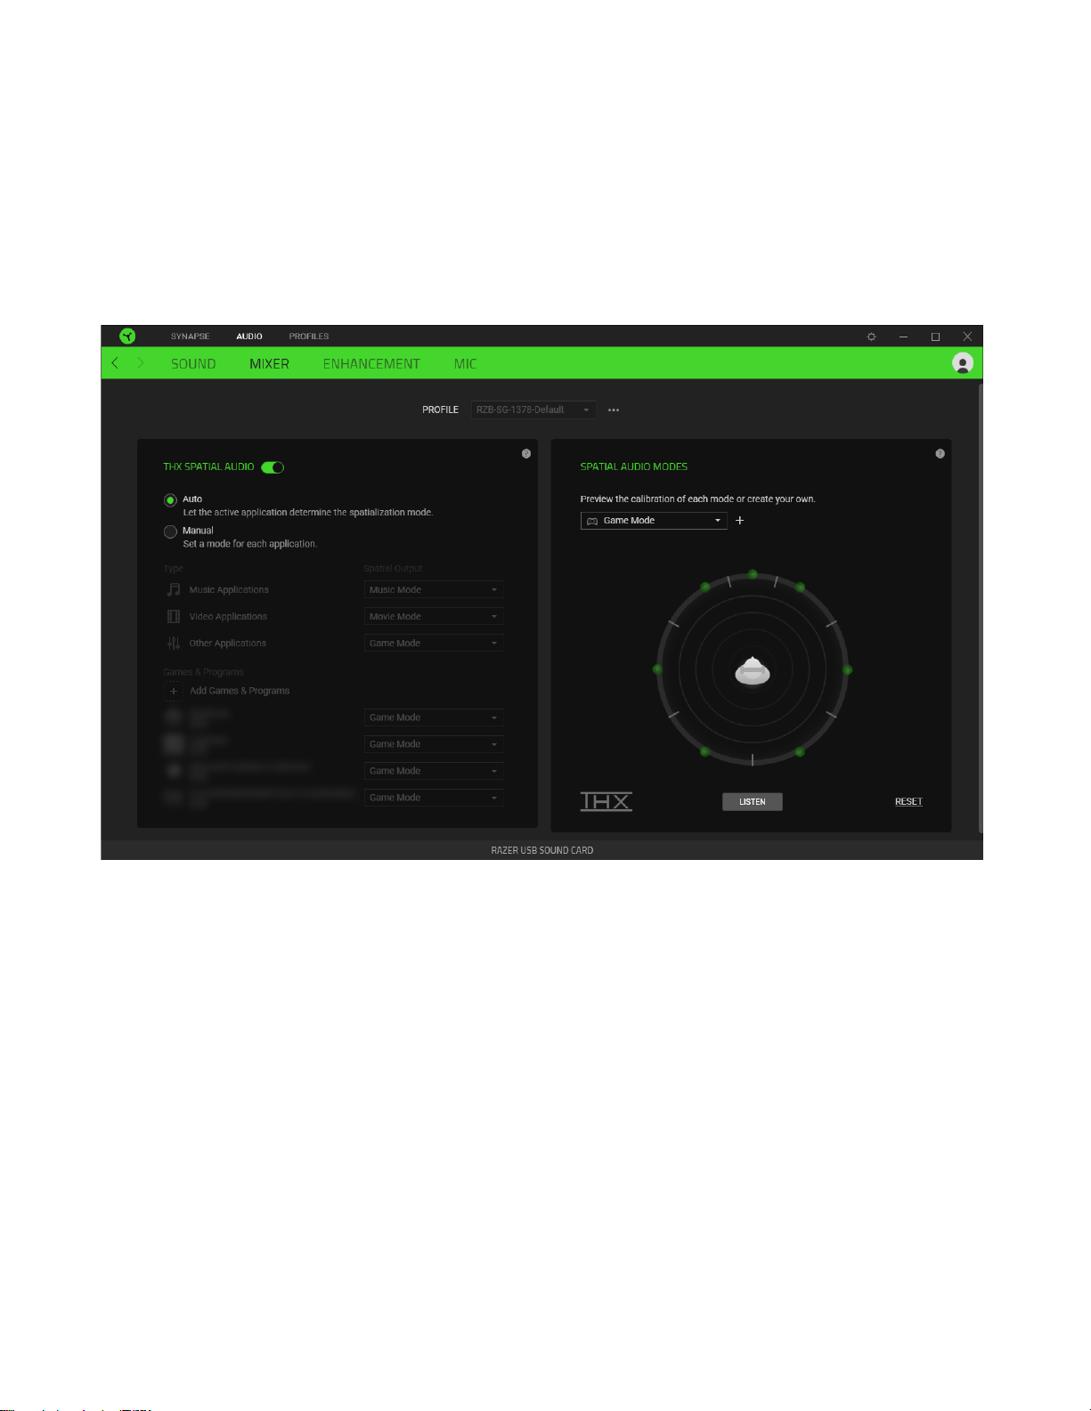Click the plus icon beside Add Games & Programs
Screen dimensions: 1091x1411
click(174, 691)
